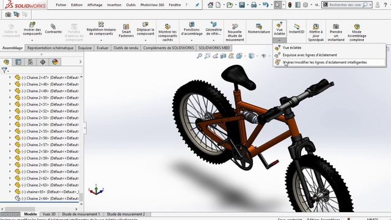
Task: Click Mettre à jour Speedpak
Action: pyautogui.click(x=316, y=32)
